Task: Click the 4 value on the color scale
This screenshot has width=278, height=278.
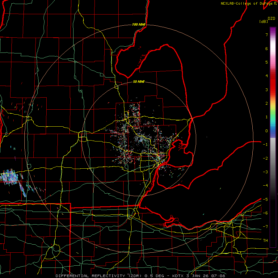Action: click(267, 76)
